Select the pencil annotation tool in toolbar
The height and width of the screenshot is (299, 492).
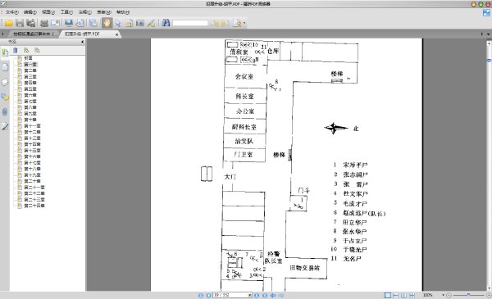pyautogui.click(x=151, y=23)
